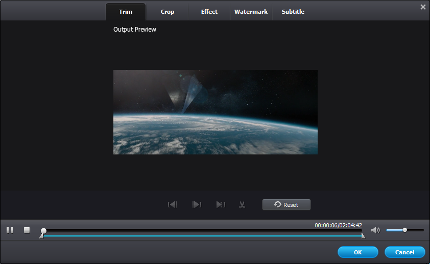Pause the video playback
This screenshot has height=264, width=430.
[x=10, y=230]
